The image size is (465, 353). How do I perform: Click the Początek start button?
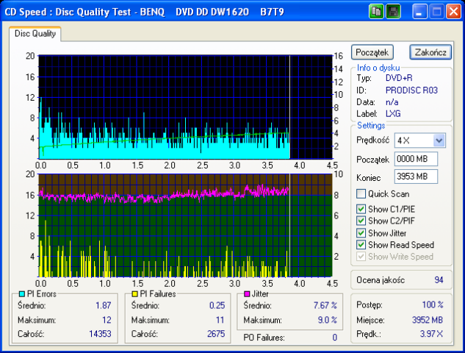pyautogui.click(x=372, y=52)
